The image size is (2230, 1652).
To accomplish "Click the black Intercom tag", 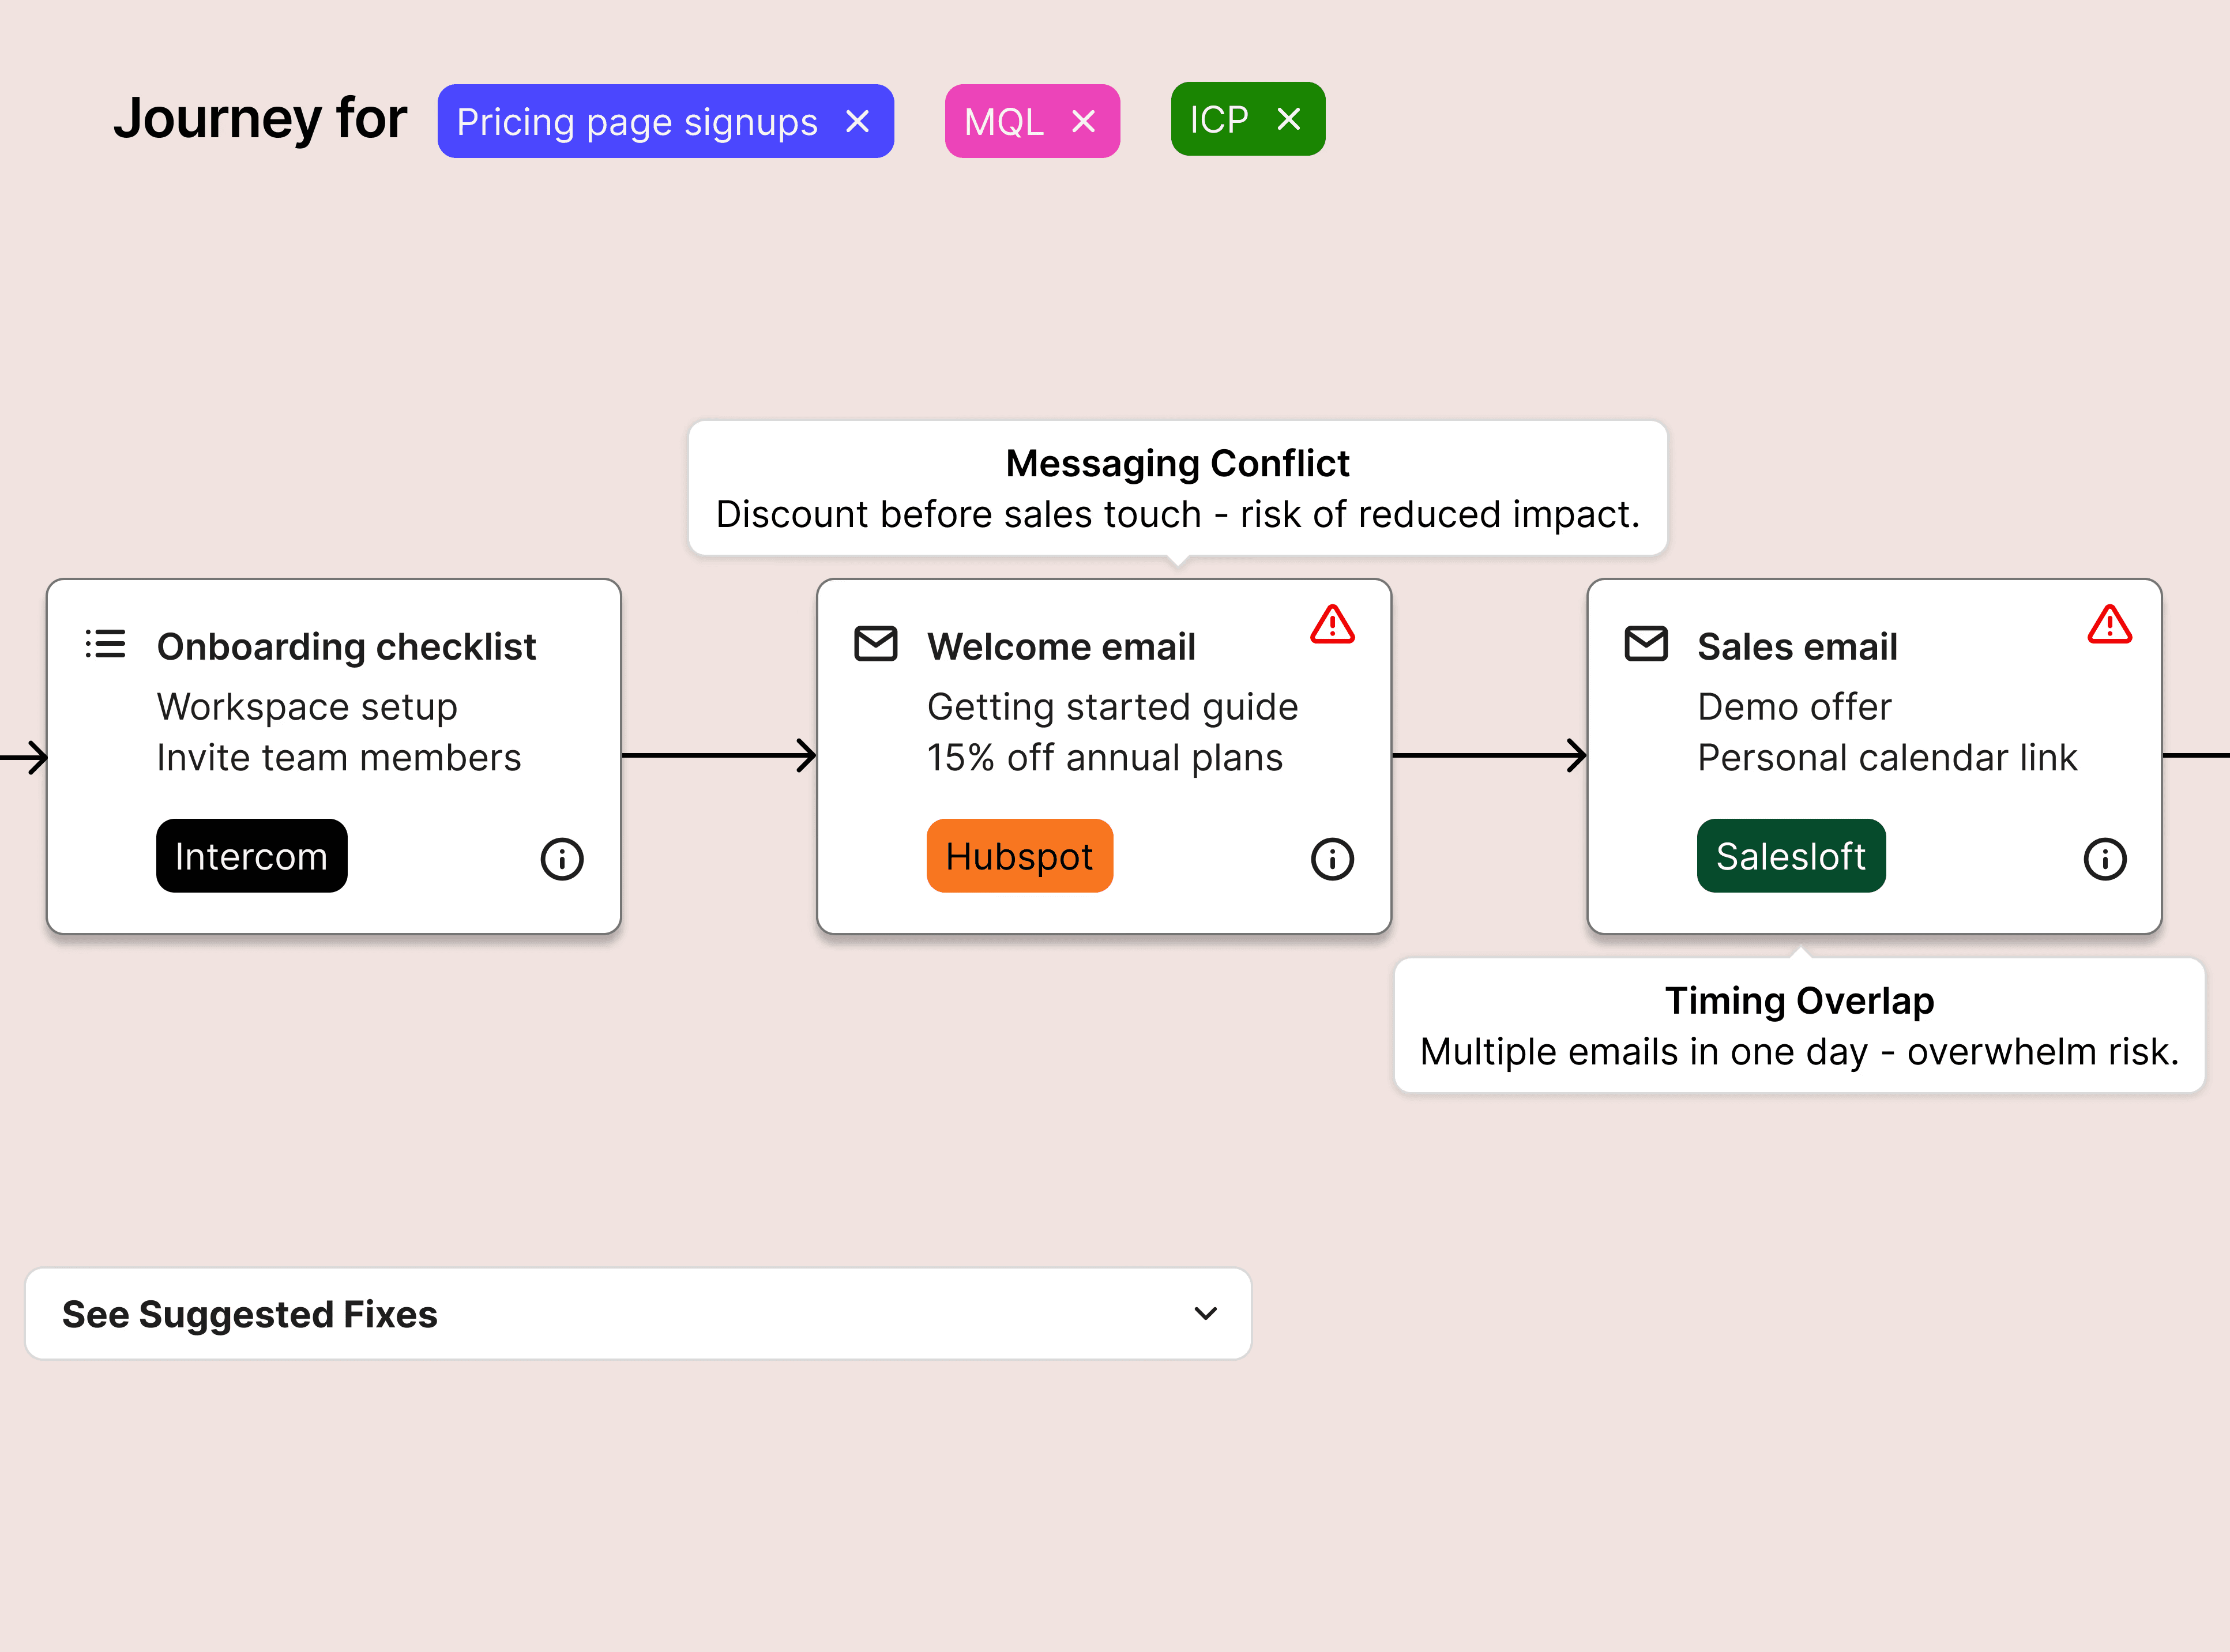I will 251,856.
